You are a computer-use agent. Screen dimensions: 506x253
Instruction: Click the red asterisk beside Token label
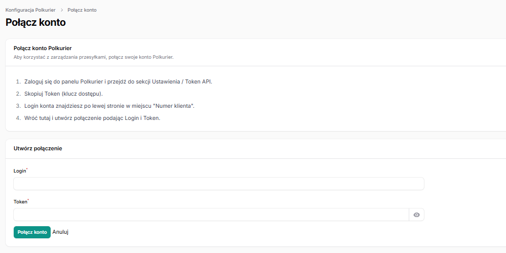pos(28,200)
